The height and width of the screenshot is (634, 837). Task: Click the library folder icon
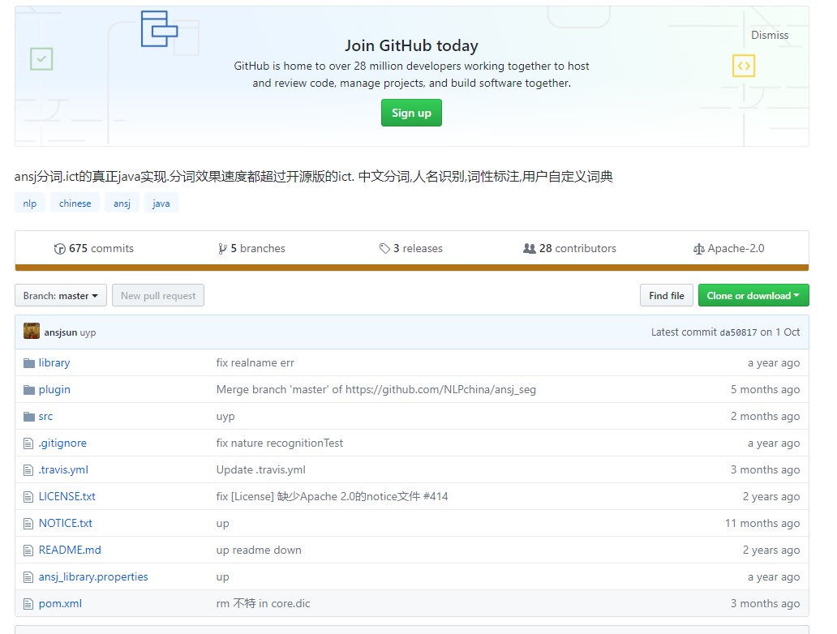pos(29,363)
